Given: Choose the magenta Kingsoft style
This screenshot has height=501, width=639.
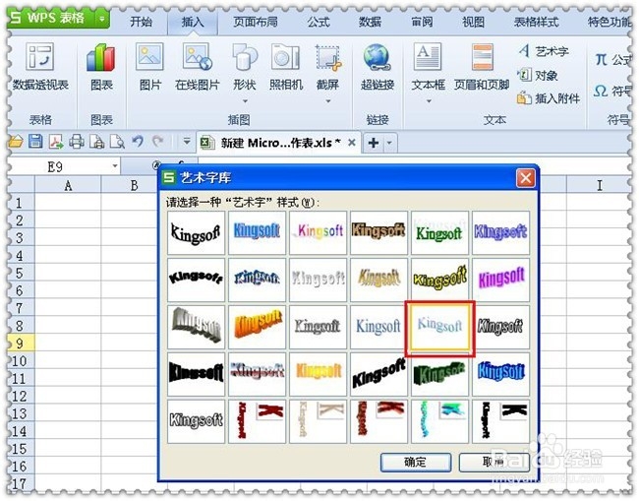Looking at the screenshot, I should click(x=500, y=280).
